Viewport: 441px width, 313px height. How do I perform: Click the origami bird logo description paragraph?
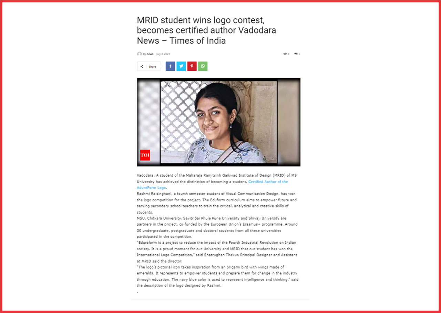click(217, 276)
